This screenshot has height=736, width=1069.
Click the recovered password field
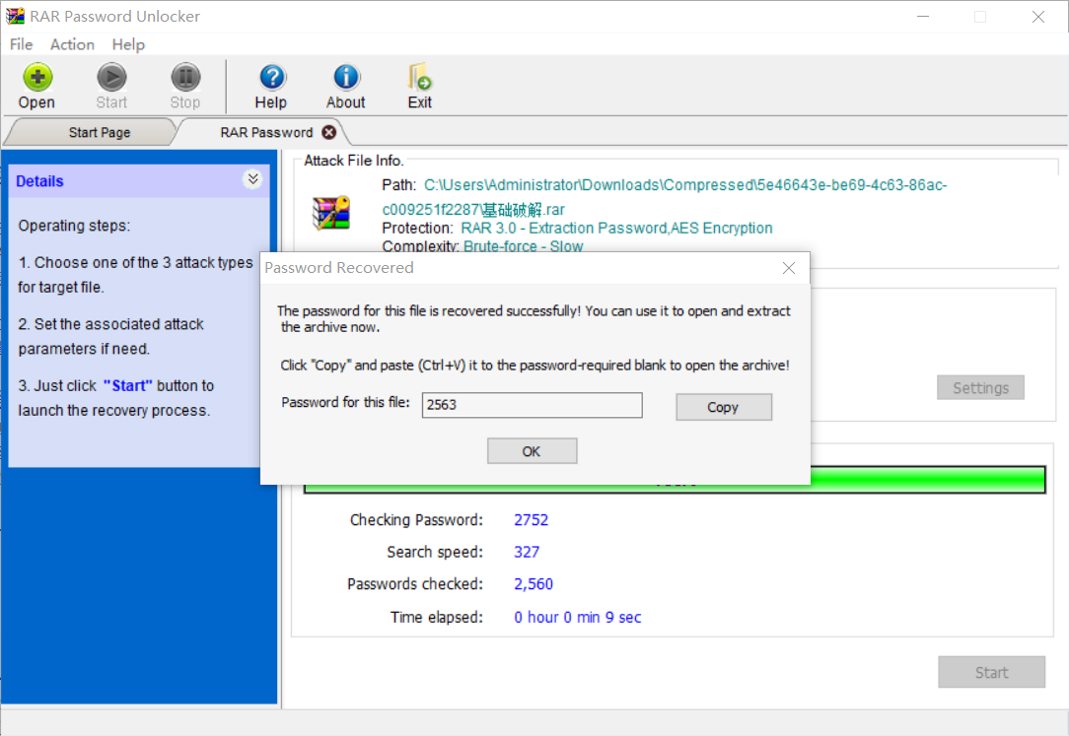[532, 405]
